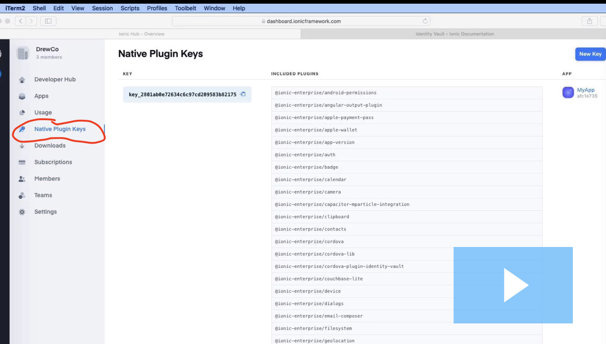Image resolution: width=606 pixels, height=344 pixels.
Task: Click @ionic-enterprise/auth plugin row
Action: coord(407,155)
